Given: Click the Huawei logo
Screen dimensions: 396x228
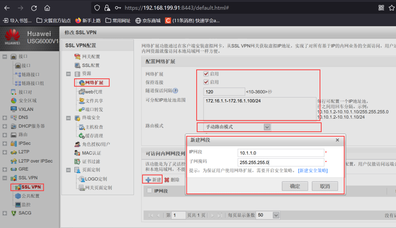Looking at the screenshot, I should click(13, 37).
